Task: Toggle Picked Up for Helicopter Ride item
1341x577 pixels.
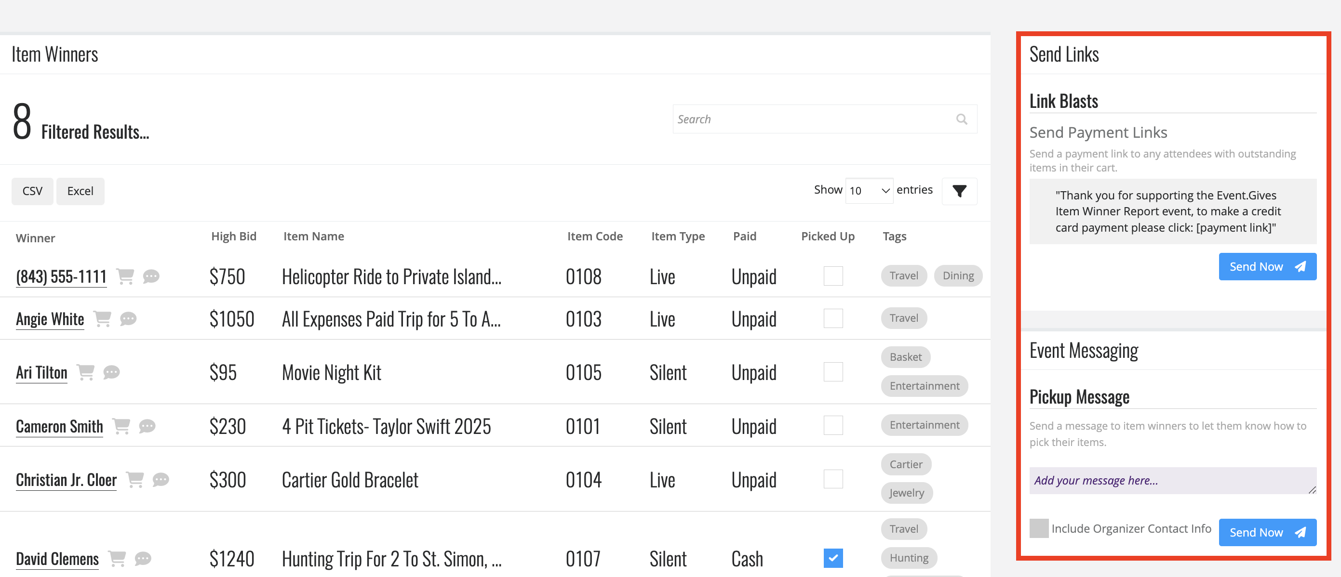Action: click(833, 276)
